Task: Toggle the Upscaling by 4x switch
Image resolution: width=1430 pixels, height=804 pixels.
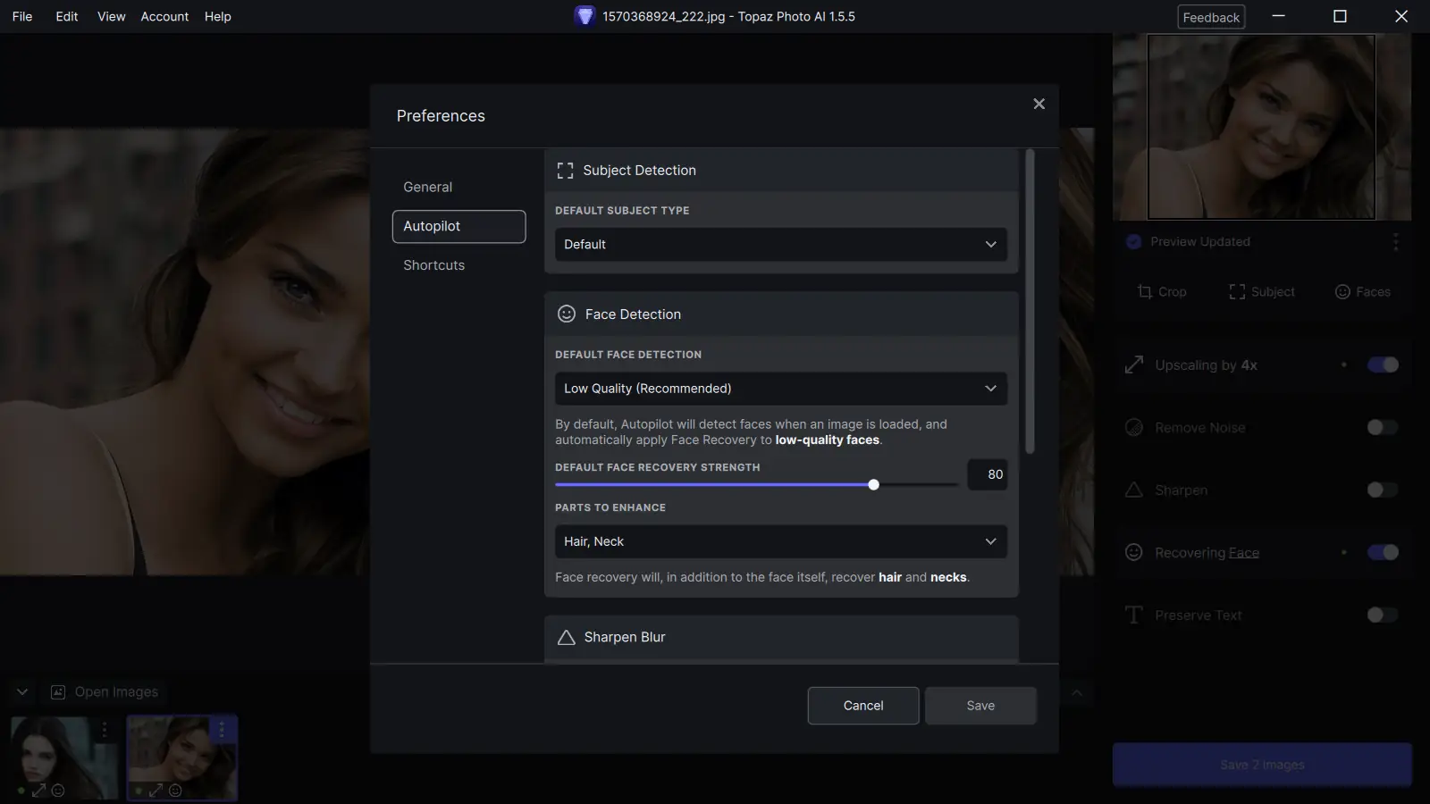Action: [1383, 364]
